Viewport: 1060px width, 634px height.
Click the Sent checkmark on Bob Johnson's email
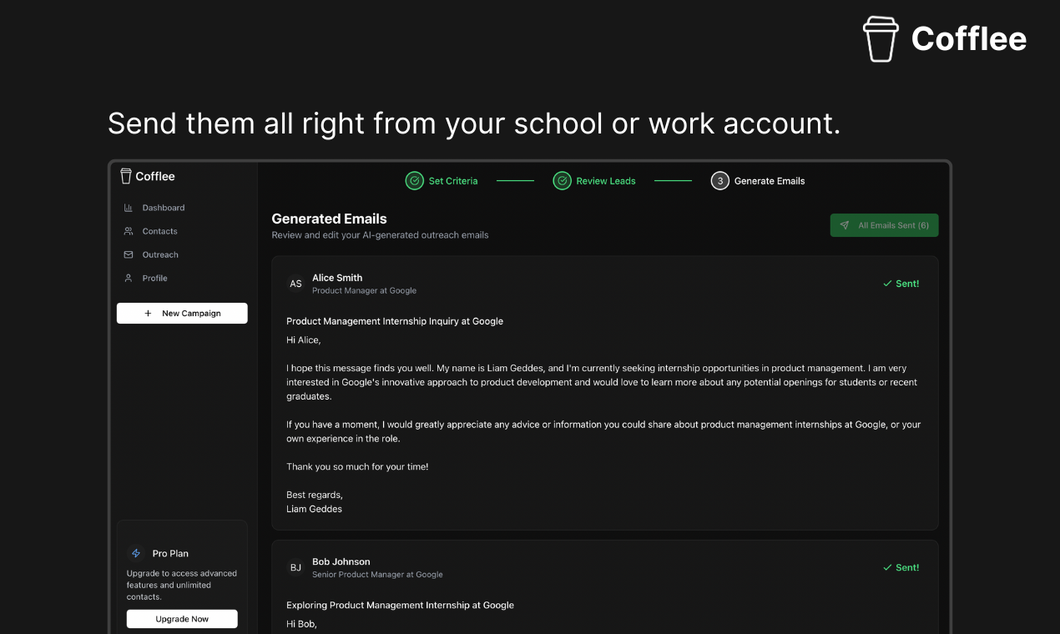[x=887, y=567]
